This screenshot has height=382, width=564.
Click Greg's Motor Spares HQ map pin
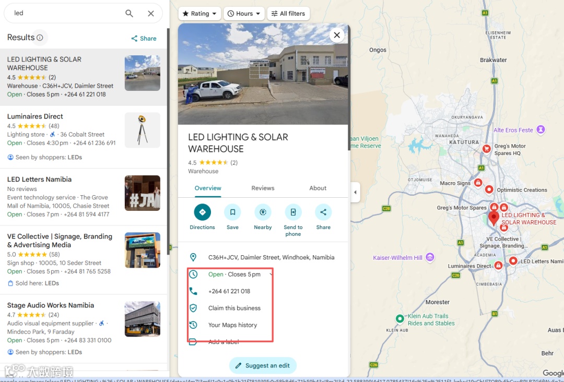click(486, 149)
